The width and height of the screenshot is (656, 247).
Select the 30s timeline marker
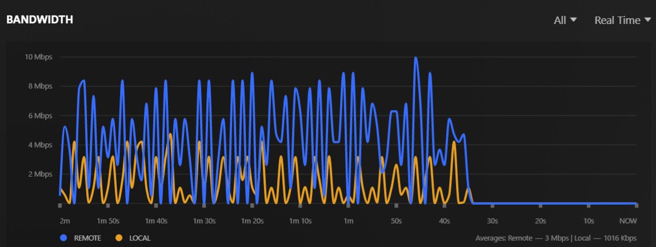click(x=493, y=221)
